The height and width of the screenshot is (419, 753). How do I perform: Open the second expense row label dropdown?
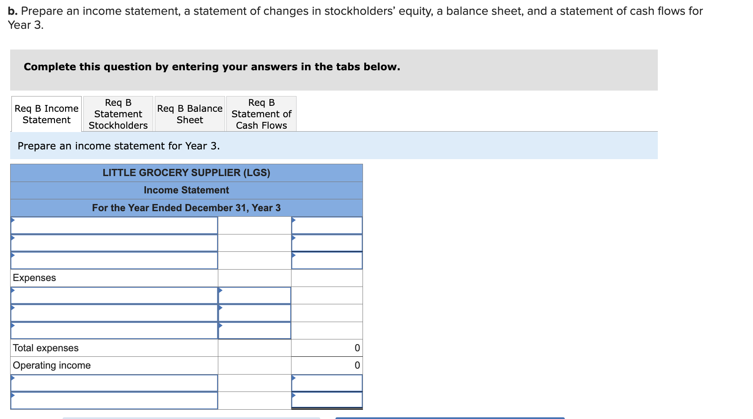pyautogui.click(x=114, y=312)
